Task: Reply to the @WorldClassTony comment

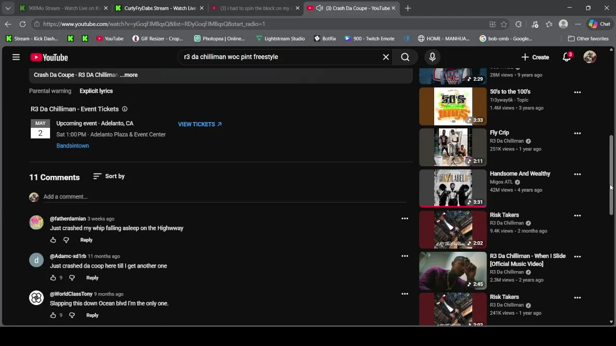Action: 92,315
